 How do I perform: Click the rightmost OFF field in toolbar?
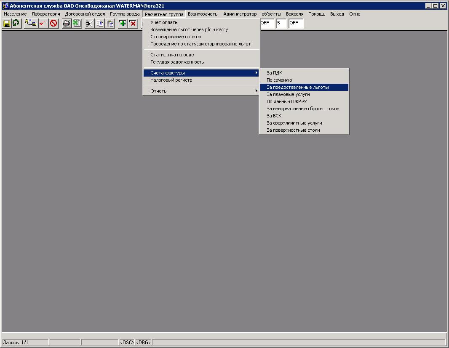pos(296,23)
